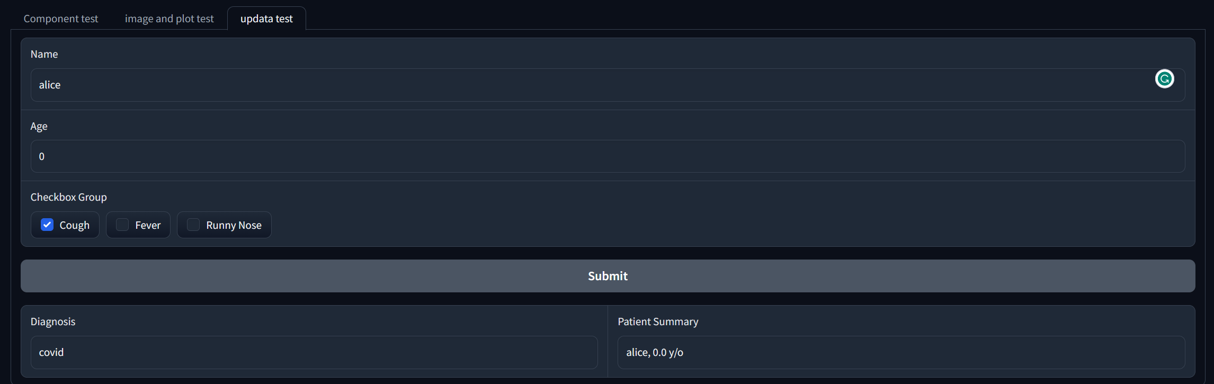Click the Age field label
Viewport: 1214px width, 384px height.
click(39, 126)
